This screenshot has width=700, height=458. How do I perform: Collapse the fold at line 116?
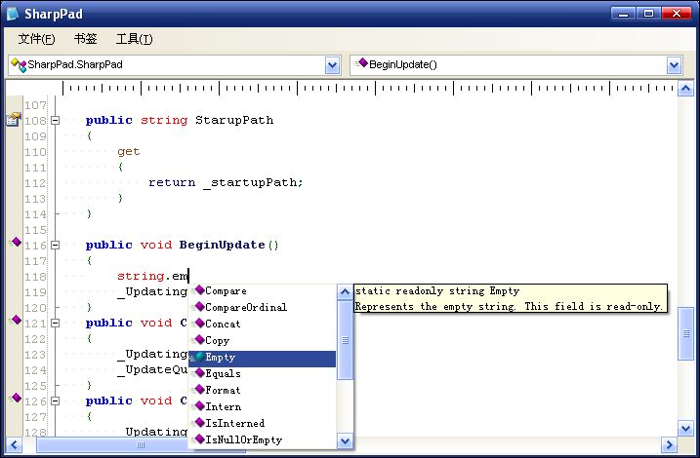pos(55,245)
